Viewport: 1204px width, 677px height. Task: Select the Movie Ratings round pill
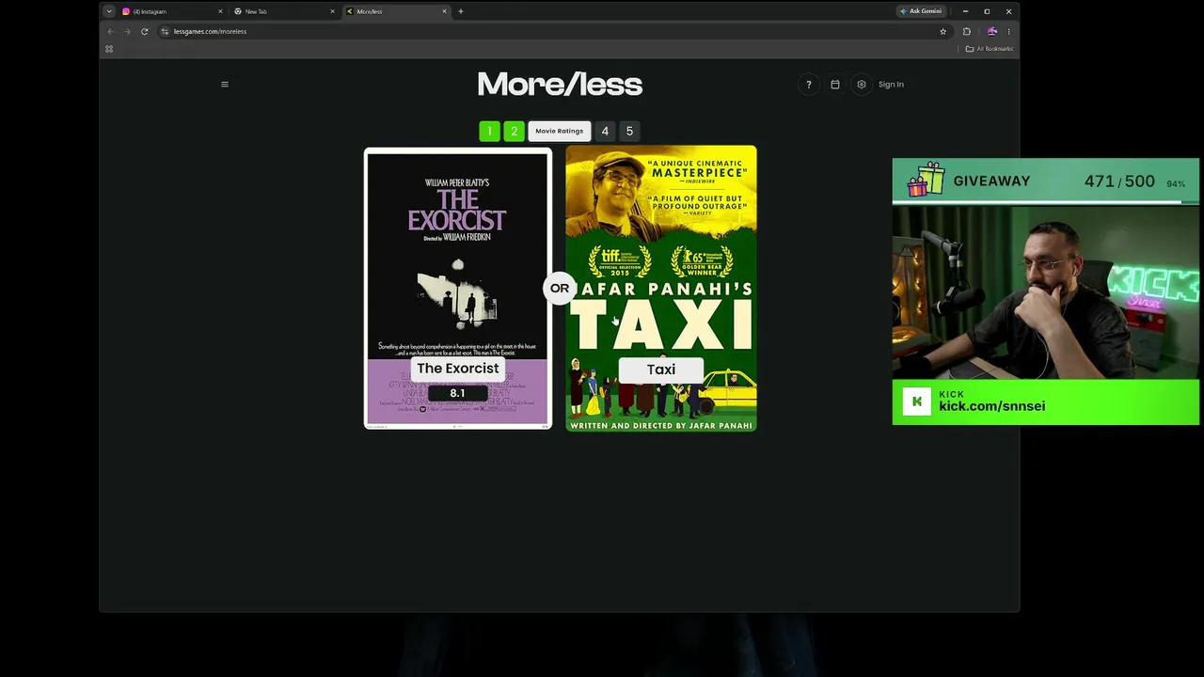[559, 131]
